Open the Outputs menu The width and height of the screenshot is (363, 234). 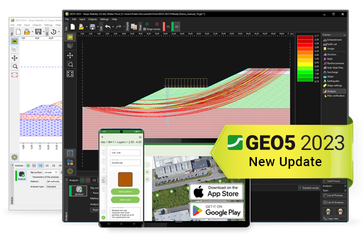(93, 19)
